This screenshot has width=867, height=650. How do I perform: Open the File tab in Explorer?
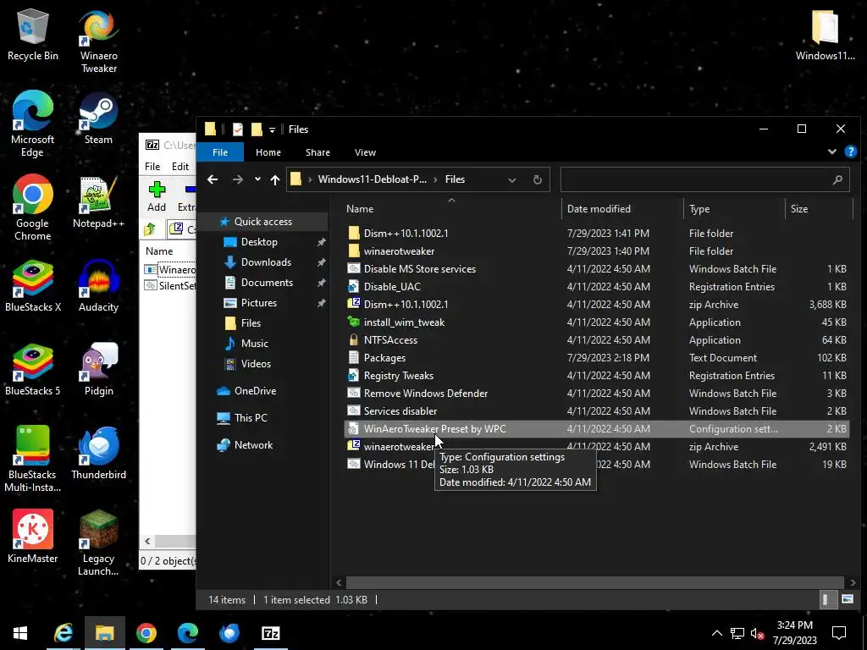coord(219,152)
